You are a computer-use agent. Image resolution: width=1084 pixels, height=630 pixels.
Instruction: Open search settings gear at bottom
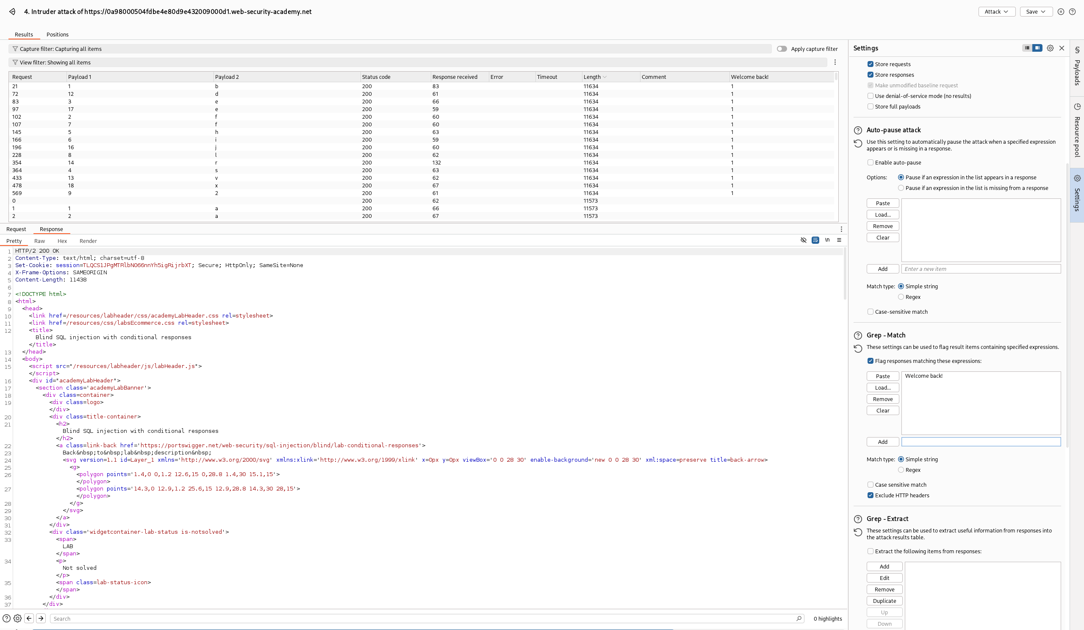pyautogui.click(x=18, y=619)
